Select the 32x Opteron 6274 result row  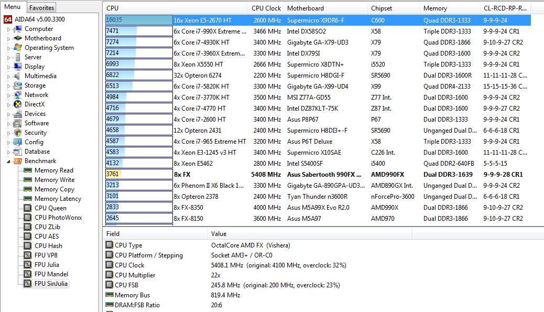coord(318,76)
